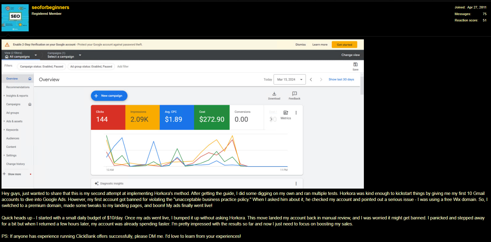491x242 pixels.
Task: Select the blue Avg. CPC metric card
Action: point(177,117)
